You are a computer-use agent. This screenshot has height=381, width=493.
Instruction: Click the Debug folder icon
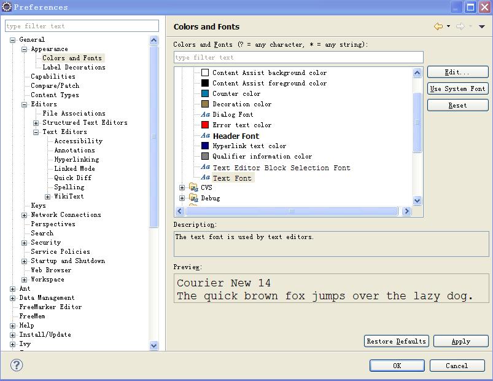(x=193, y=198)
